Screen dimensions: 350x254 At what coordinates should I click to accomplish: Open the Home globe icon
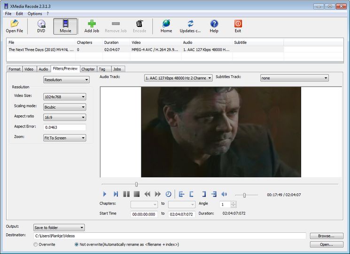pos(166,24)
